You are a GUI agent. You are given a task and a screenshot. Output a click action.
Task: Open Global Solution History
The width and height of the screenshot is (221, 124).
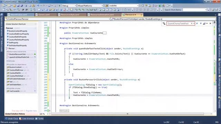point(15,114)
